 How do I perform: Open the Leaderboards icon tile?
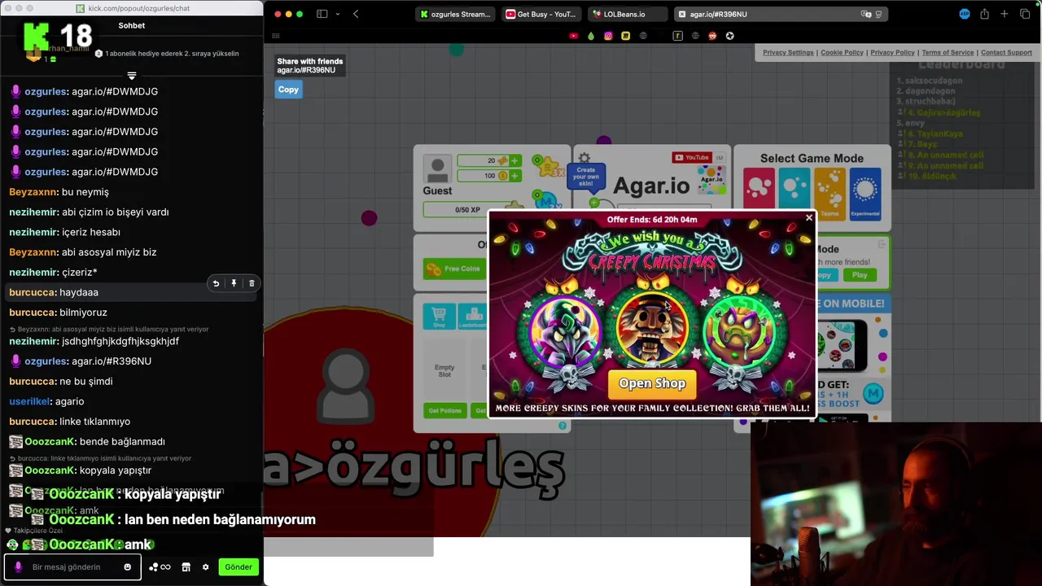473,315
